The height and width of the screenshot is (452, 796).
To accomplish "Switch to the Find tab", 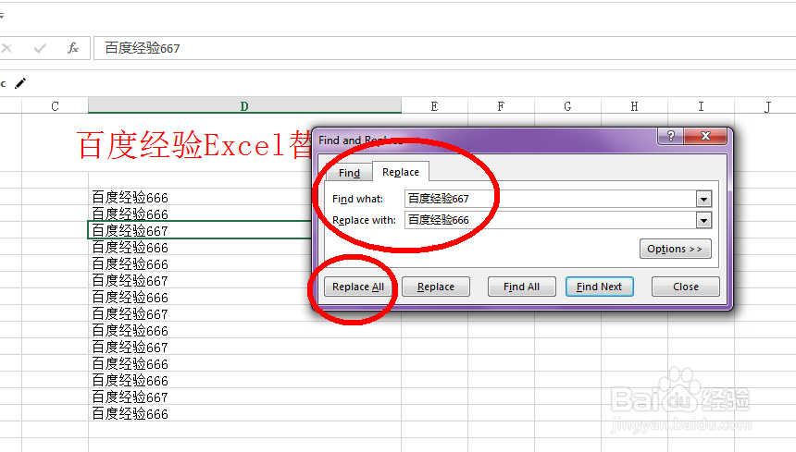I will [349, 173].
